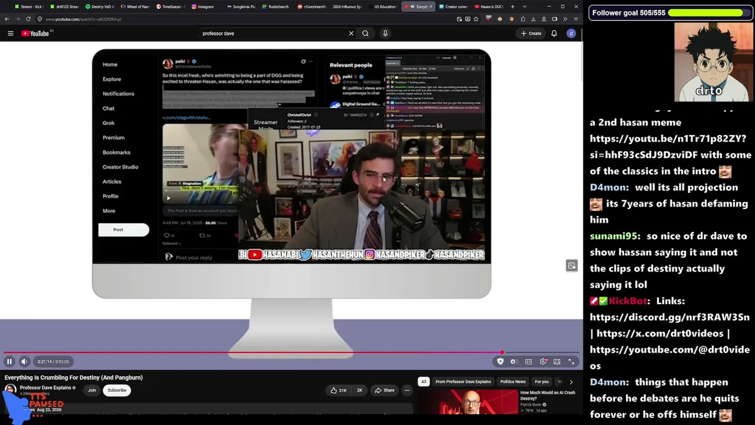
Task: Select the Politics News chip
Action: point(513,382)
